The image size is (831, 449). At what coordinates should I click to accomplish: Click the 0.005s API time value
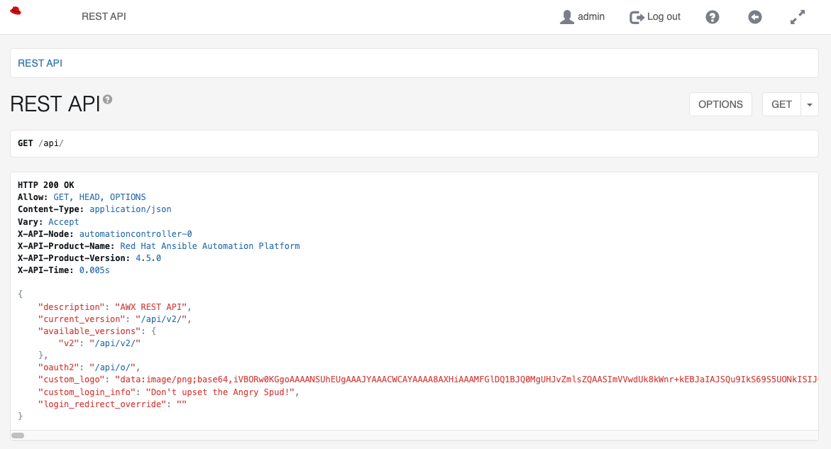(x=94, y=270)
